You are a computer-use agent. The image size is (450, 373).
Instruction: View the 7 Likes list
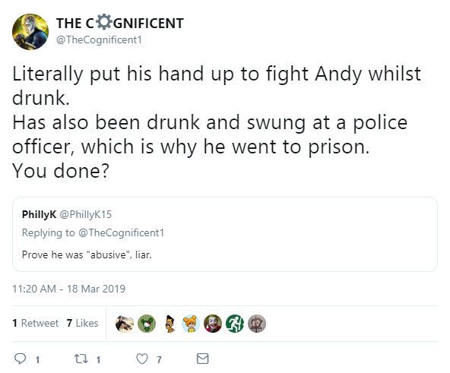pyautogui.click(x=82, y=323)
